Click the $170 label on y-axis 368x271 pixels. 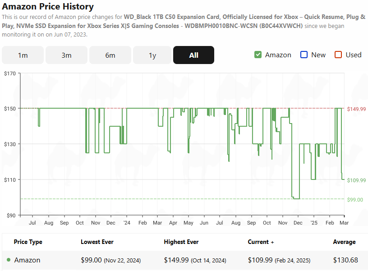(9, 73)
